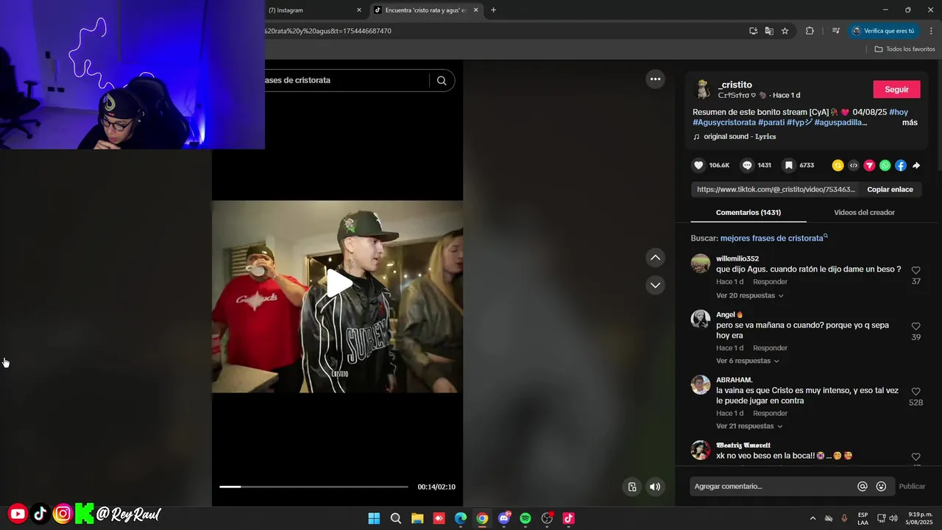
Task: Seek using the video progress bar
Action: (314, 487)
